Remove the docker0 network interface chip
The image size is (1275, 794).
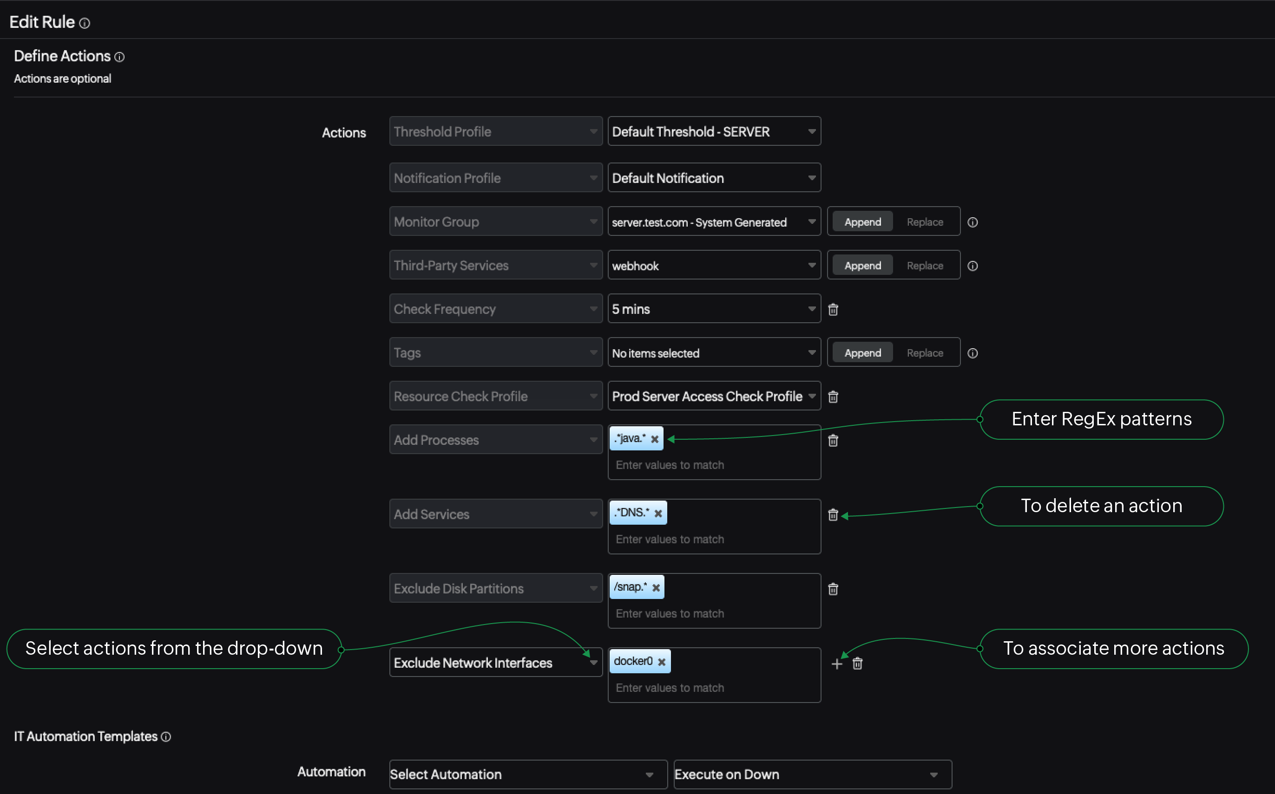(662, 661)
